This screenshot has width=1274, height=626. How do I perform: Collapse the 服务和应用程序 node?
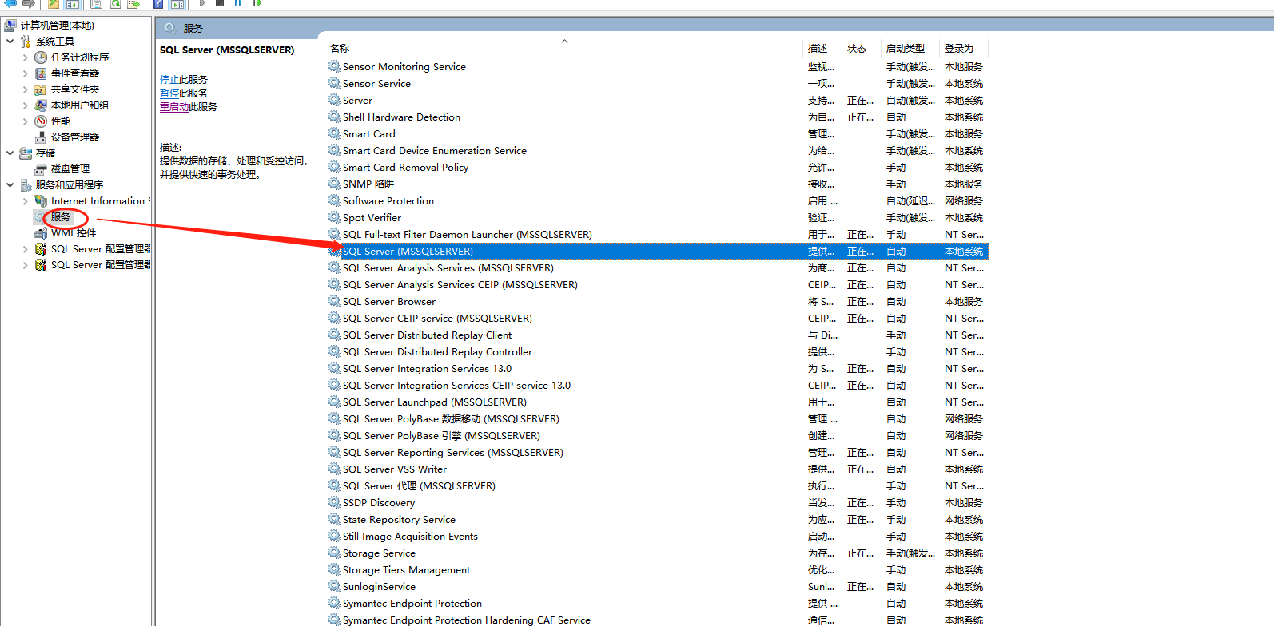click(x=10, y=185)
